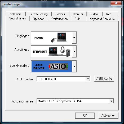Open the ASIO Treiber combo box arrow
Viewport: 124px width, 124px height.
coord(88,79)
